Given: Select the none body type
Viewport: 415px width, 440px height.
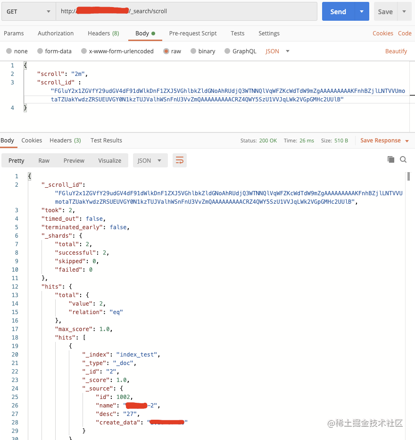Looking at the screenshot, I should (x=17, y=51).
